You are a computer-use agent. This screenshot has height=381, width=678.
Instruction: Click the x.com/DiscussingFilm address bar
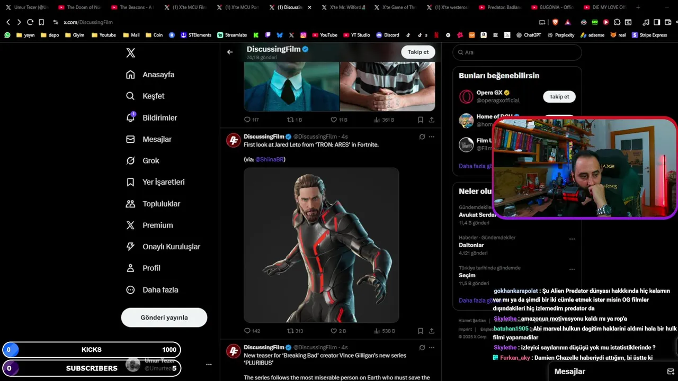88,22
